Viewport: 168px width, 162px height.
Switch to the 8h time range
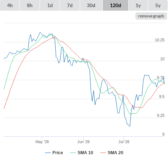pos(30,5)
